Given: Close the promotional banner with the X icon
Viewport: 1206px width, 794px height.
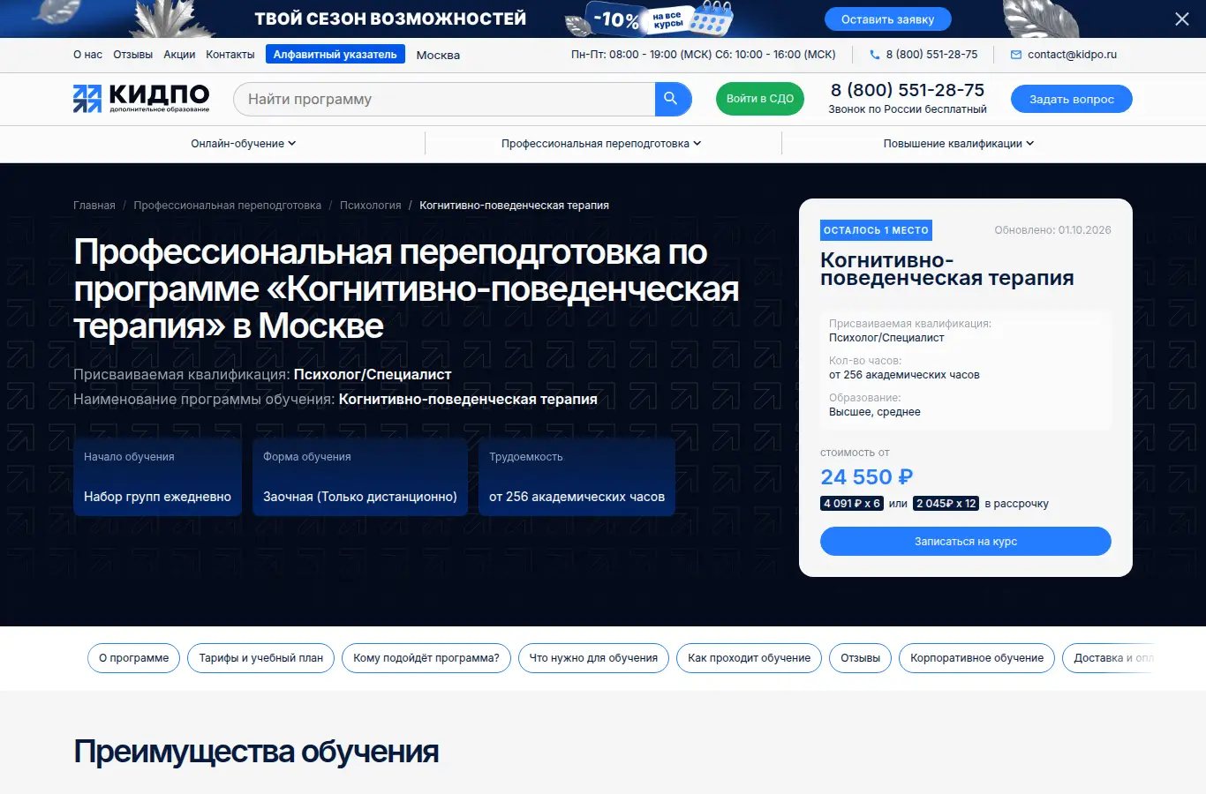Looking at the screenshot, I should coord(1182,19).
